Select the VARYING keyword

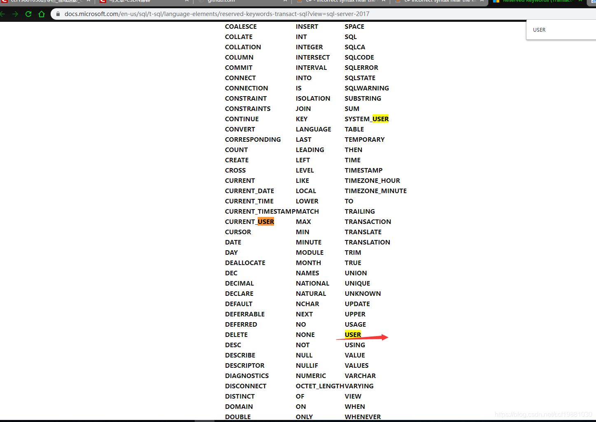pyautogui.click(x=359, y=386)
